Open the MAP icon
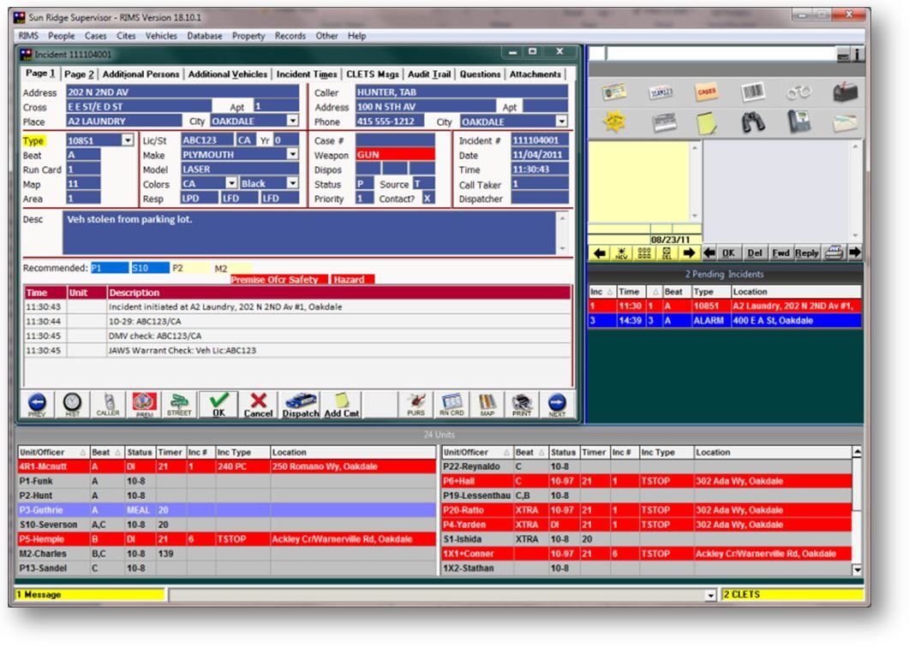This screenshot has width=909, height=647. point(487,404)
